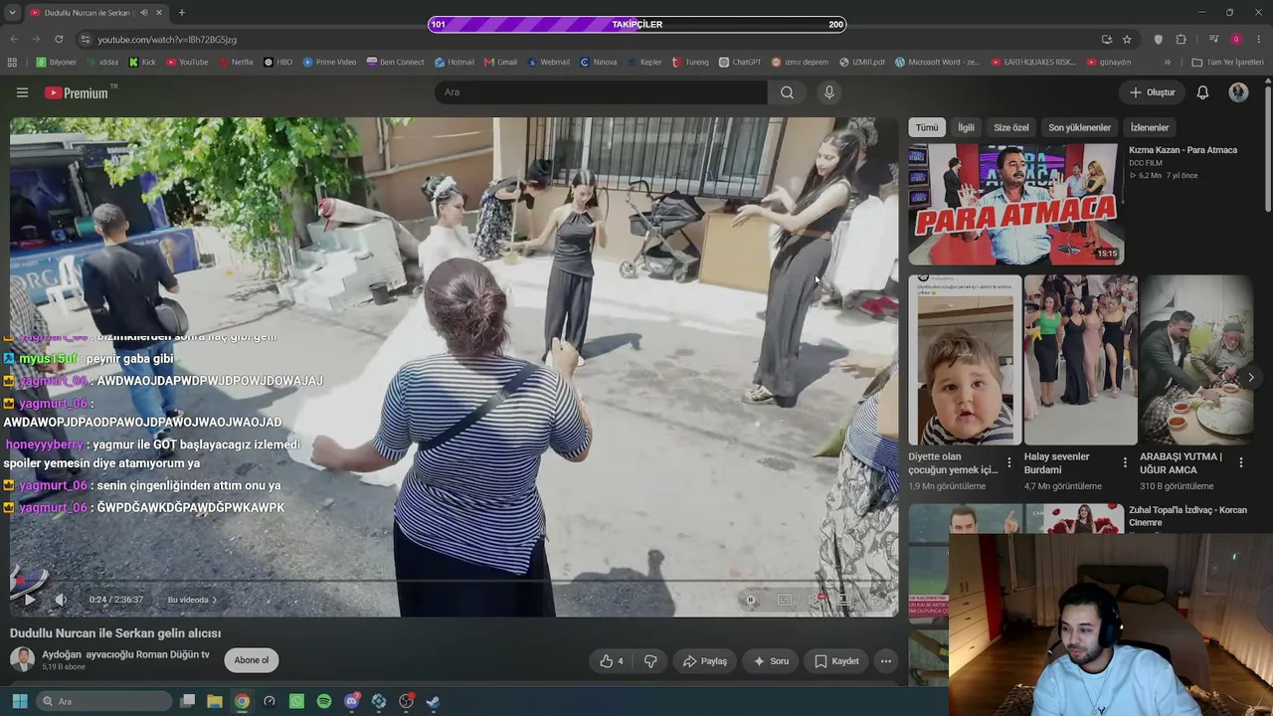Open the 'Diyette olan çocuğun' short thumbnail
This screenshot has height=716, width=1273.
pyautogui.click(x=965, y=360)
